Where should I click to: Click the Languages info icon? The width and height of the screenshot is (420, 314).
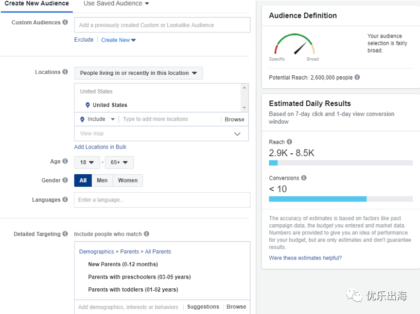pyautogui.click(x=65, y=200)
